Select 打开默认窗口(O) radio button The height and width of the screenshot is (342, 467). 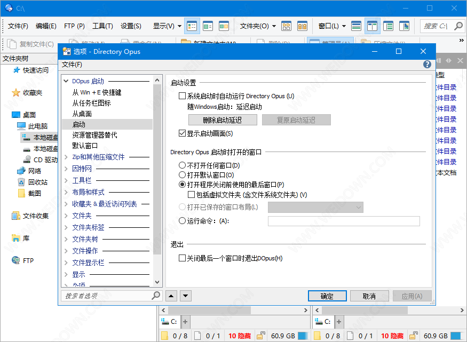click(x=182, y=174)
